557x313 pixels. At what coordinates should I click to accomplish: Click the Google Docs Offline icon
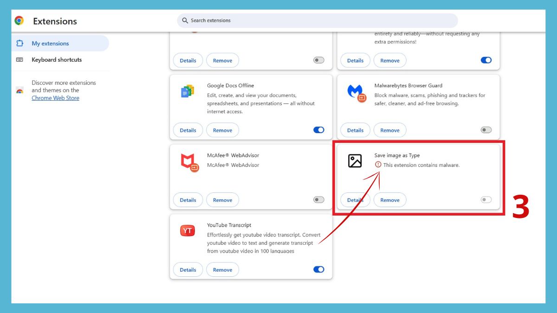click(x=188, y=91)
